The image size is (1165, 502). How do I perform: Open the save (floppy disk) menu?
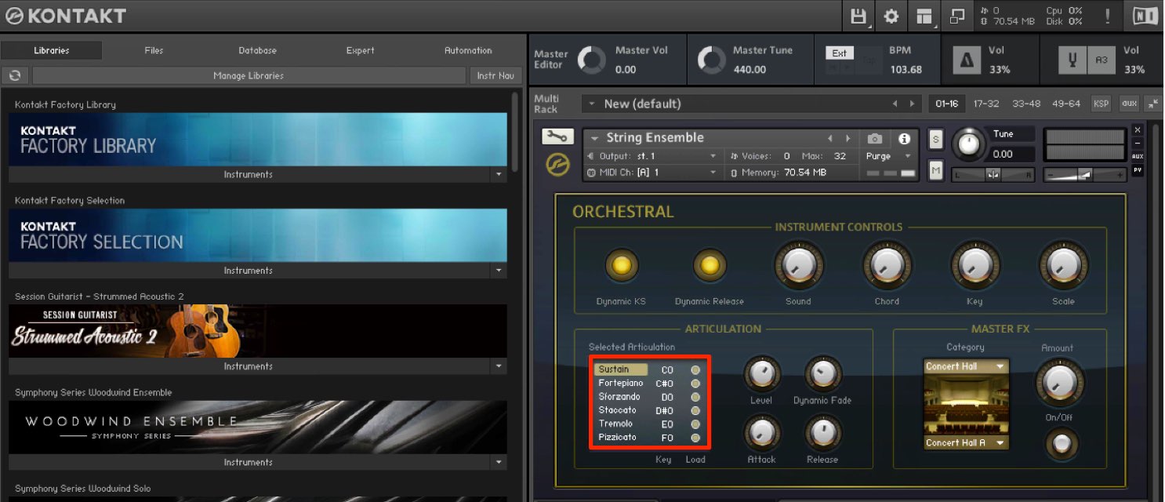click(858, 16)
